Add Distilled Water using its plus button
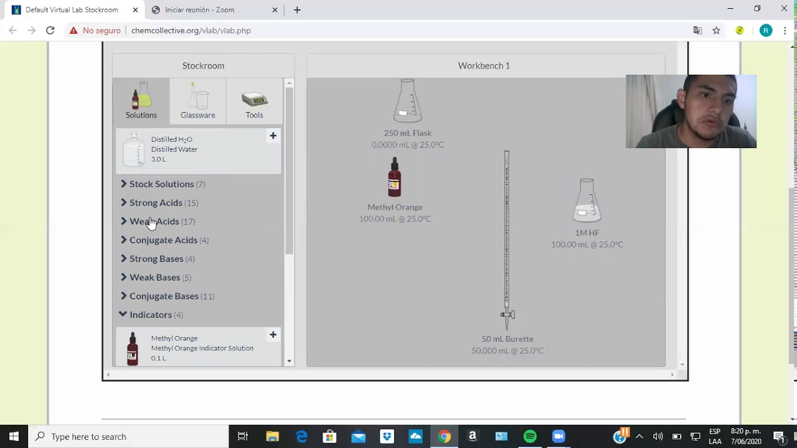This screenshot has width=797, height=448. (273, 136)
